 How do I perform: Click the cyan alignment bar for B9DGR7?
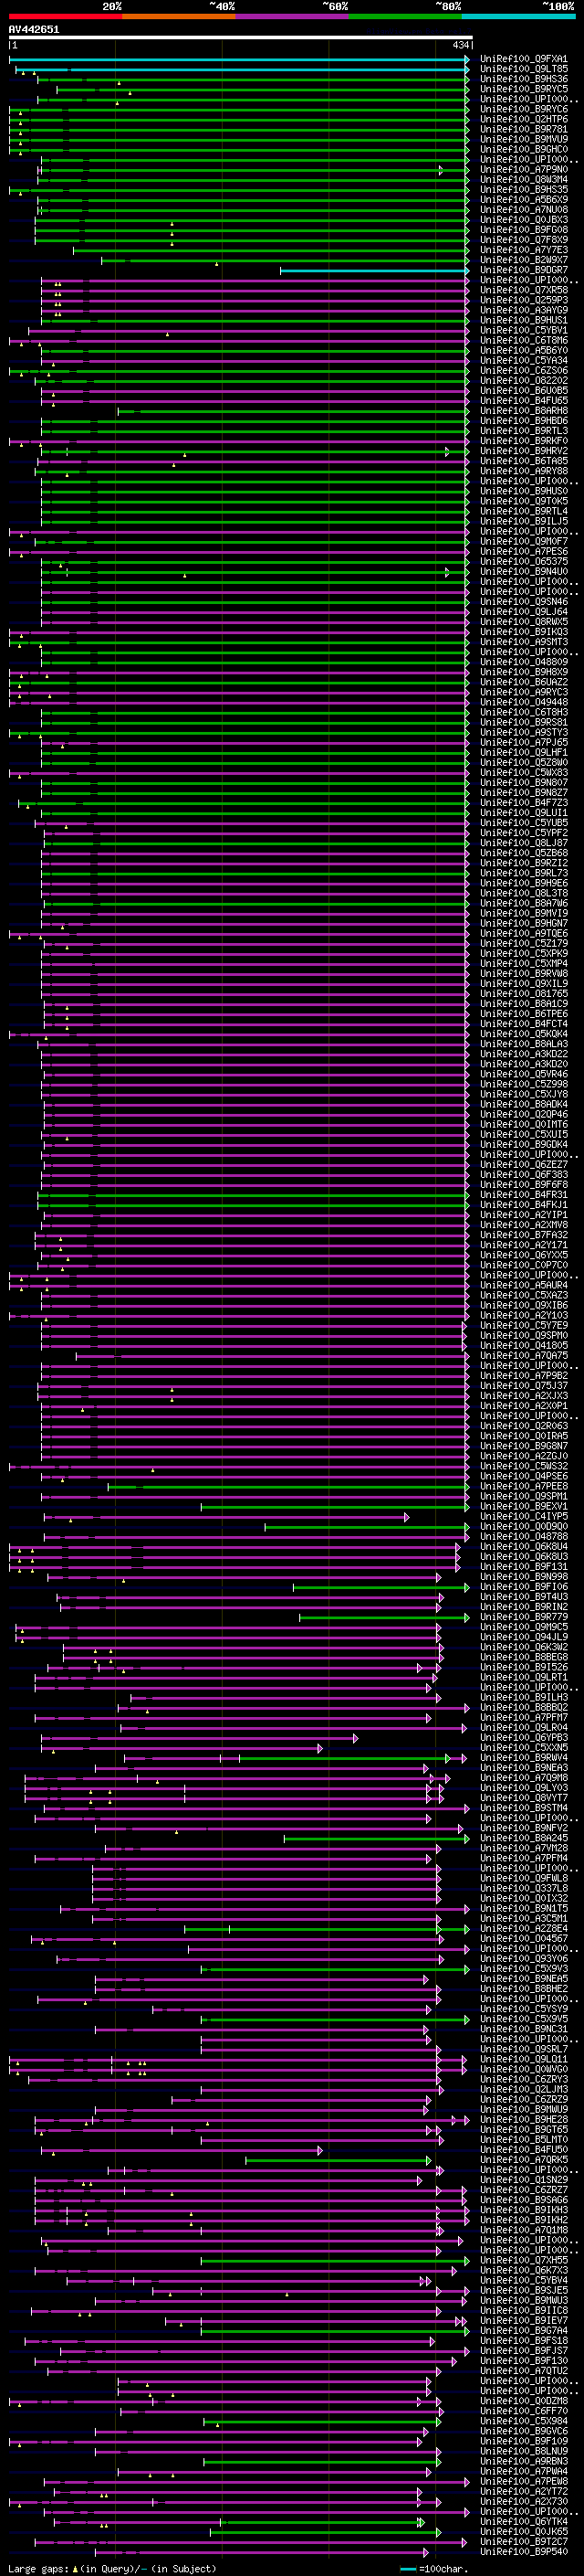373,270
